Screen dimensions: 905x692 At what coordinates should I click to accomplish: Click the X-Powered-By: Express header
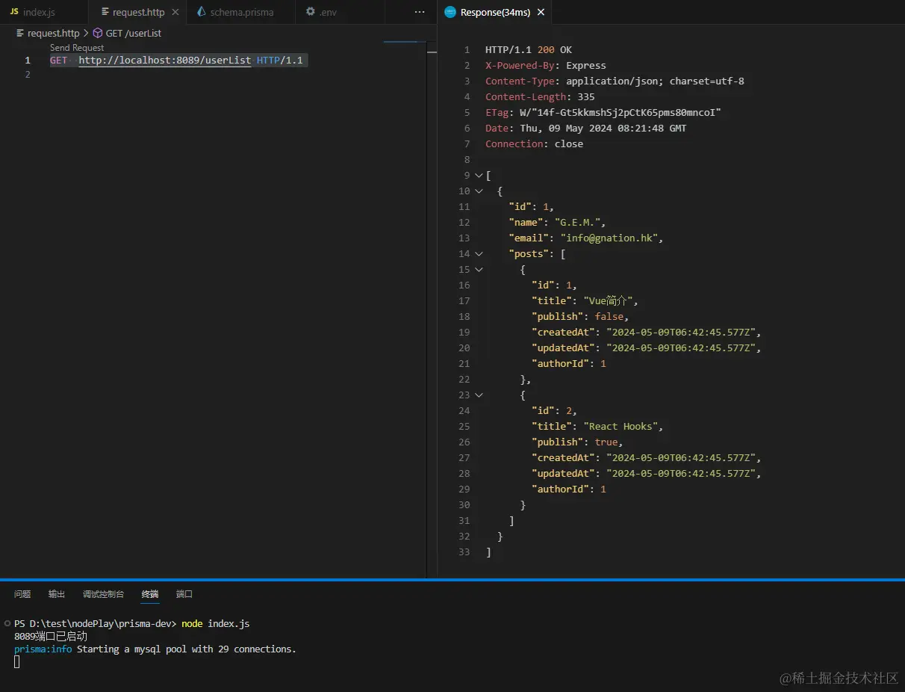(x=546, y=66)
